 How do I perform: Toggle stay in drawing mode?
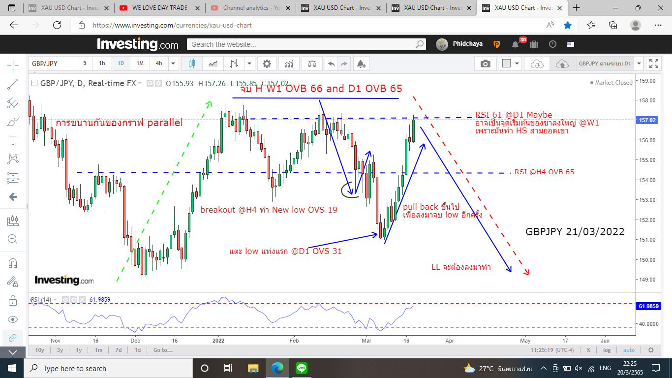(x=13, y=282)
